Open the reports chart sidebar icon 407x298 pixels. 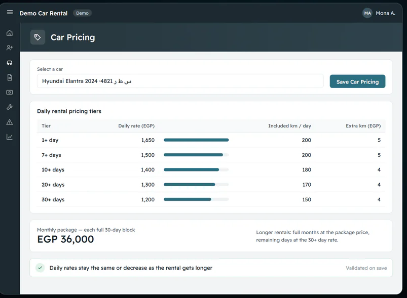coord(10,137)
